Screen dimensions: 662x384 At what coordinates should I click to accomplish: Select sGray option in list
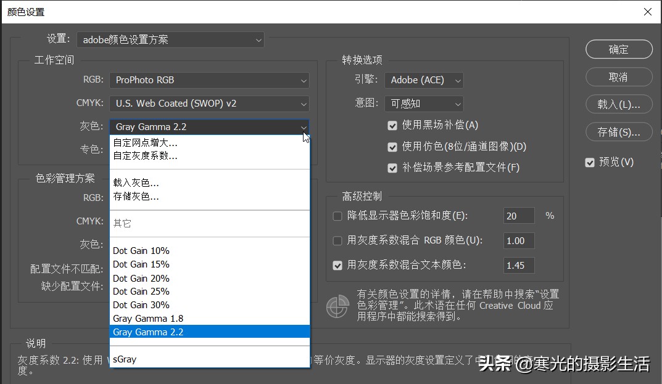210,359
